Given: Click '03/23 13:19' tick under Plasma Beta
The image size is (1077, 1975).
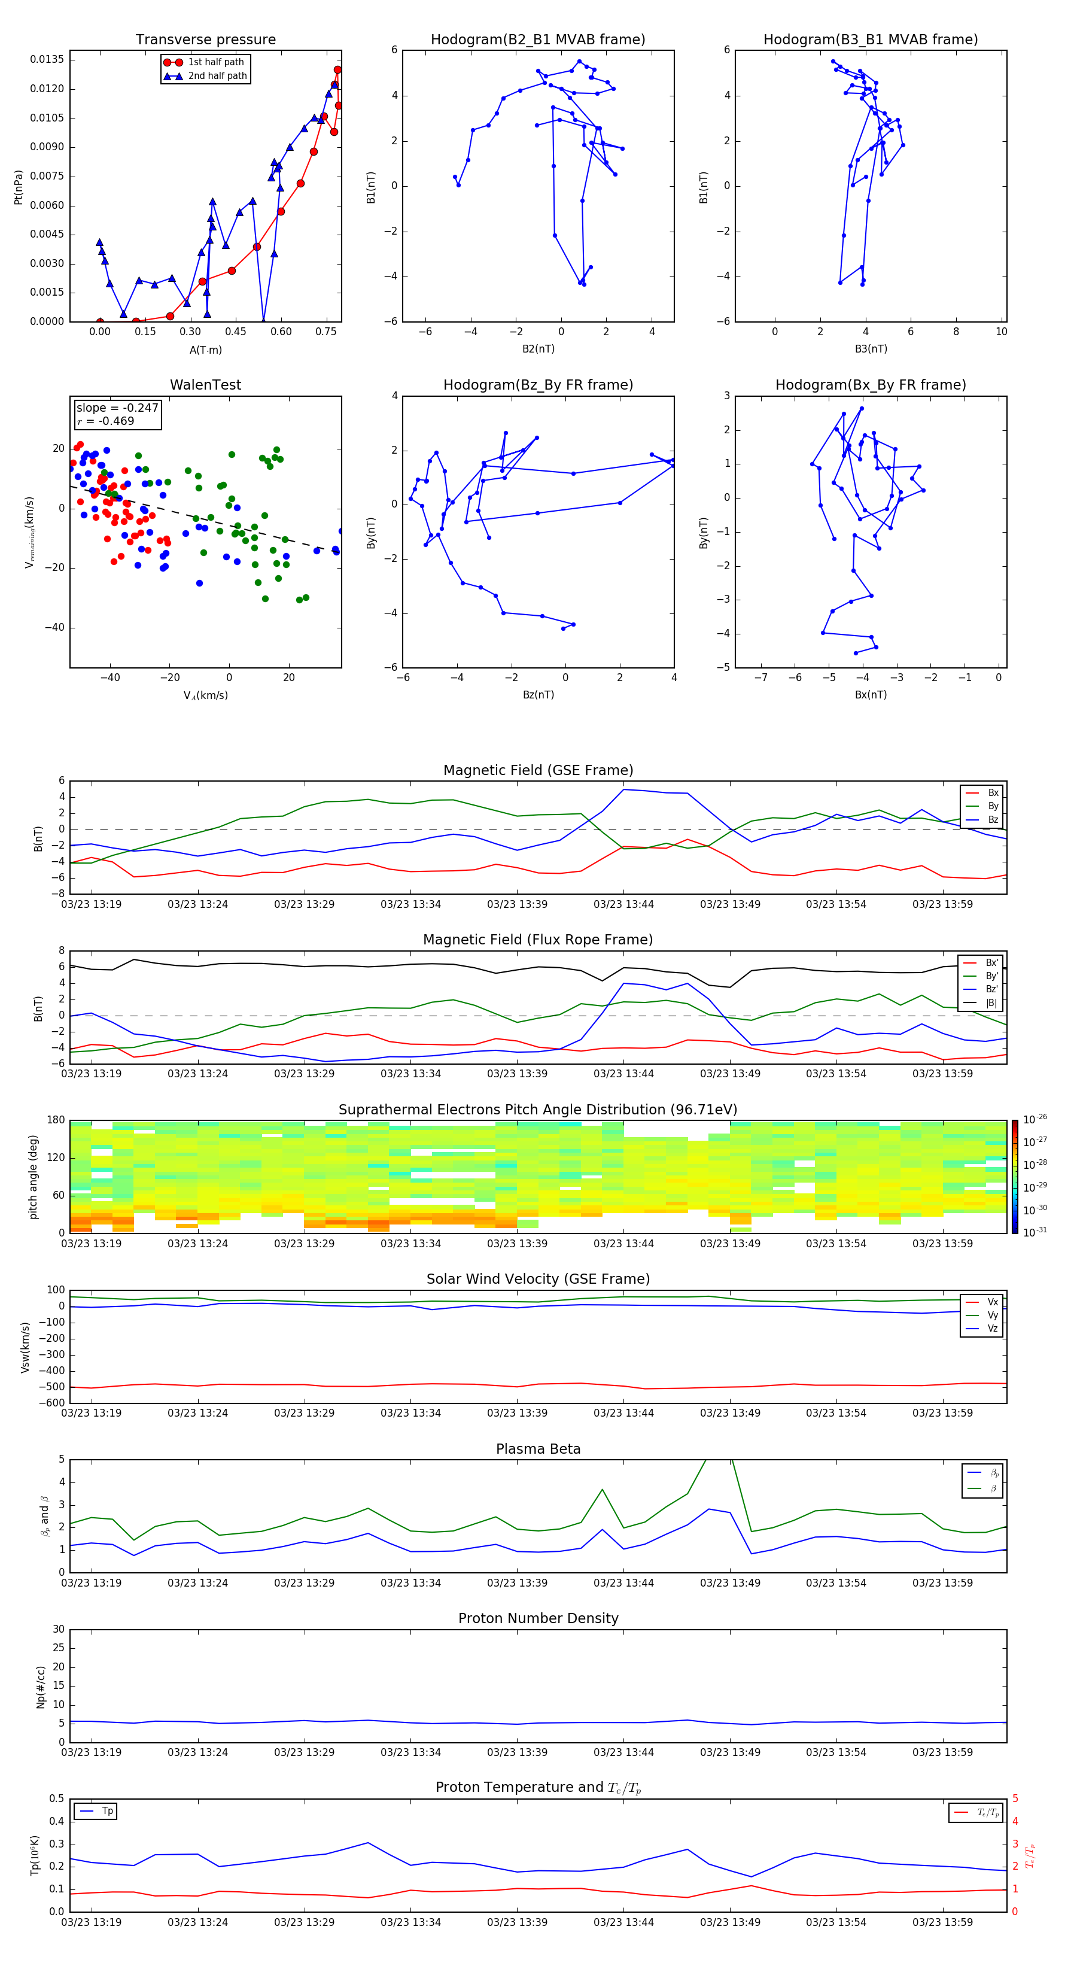Looking at the screenshot, I should 91,1582.
